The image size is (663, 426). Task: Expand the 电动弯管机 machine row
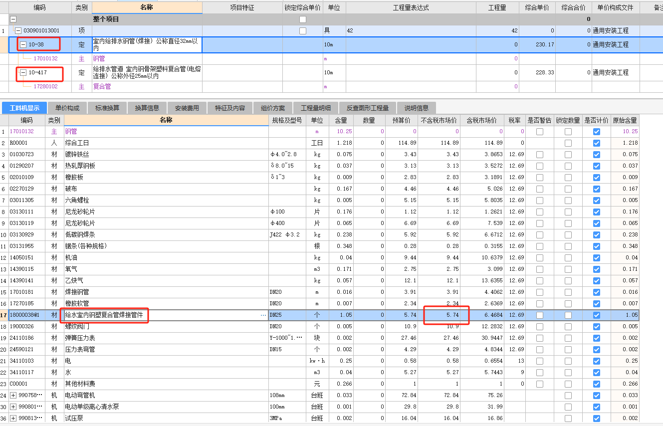pyautogui.click(x=13, y=396)
